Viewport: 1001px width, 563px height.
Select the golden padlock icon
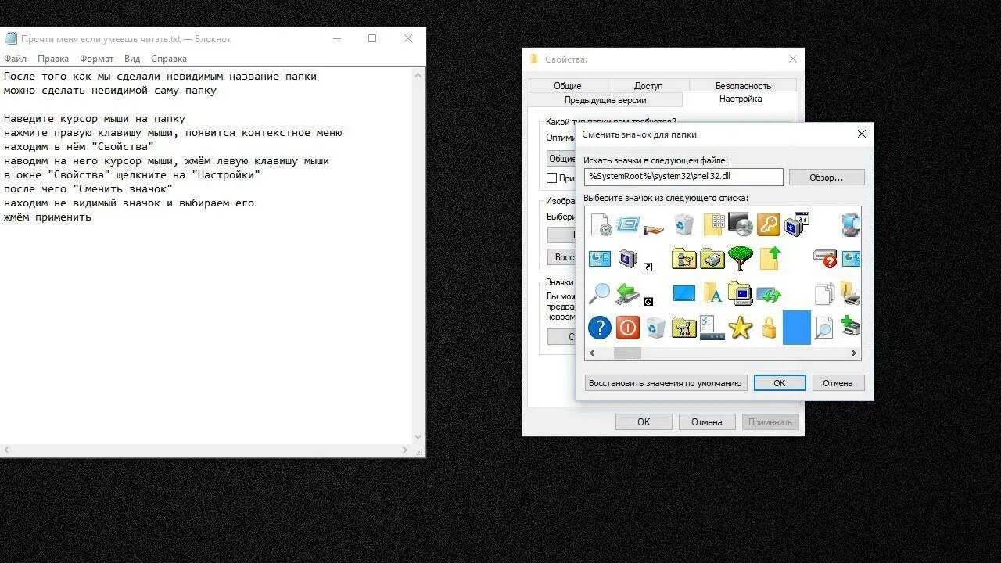(770, 328)
